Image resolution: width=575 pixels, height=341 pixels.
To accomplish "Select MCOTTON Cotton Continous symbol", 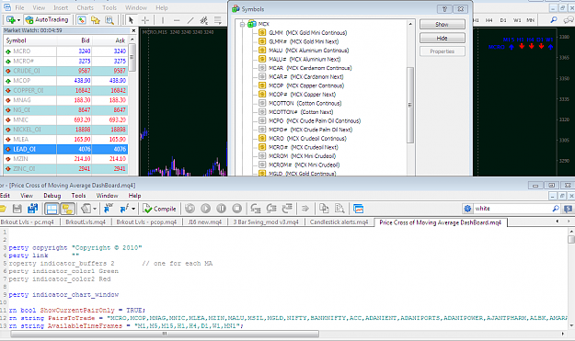I will click(305, 103).
